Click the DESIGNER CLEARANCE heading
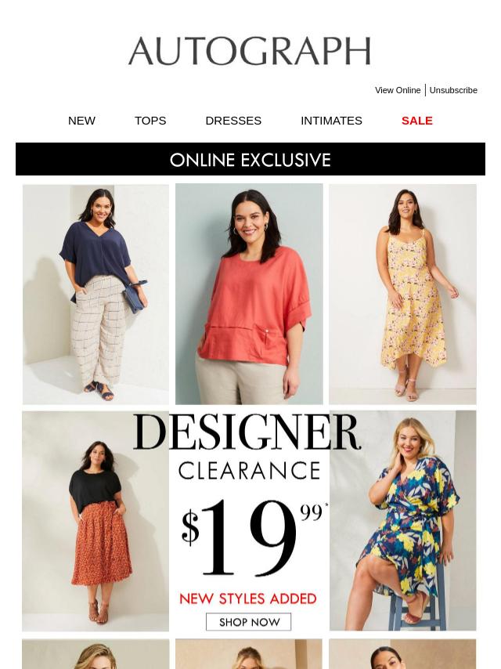The image size is (501, 669). 248,447
